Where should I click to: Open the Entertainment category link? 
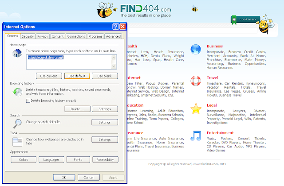point(220,133)
